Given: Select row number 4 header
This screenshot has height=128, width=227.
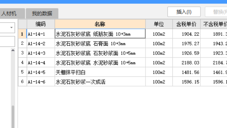Looking at the screenshot, I should pos(22,62).
